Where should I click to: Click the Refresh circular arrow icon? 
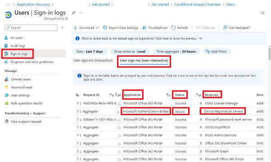tap(173, 27)
